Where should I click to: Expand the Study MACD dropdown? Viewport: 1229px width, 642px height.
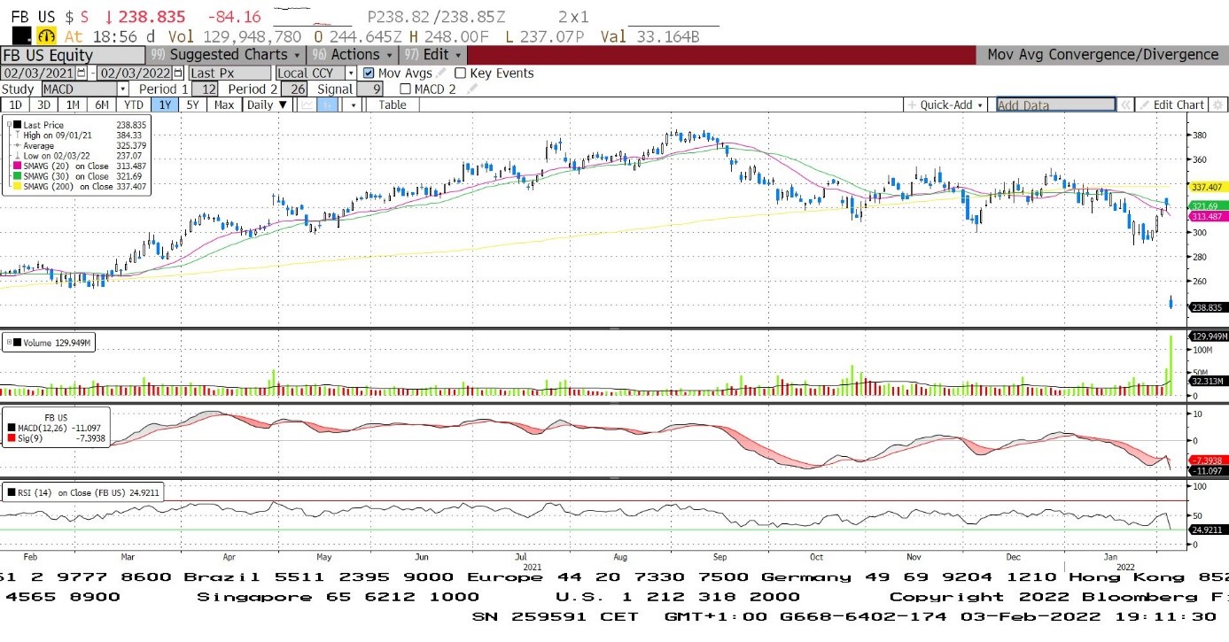(x=122, y=89)
